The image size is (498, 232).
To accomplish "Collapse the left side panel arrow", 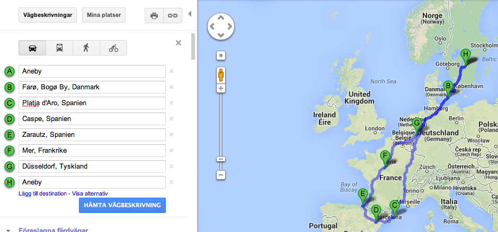I will click(x=190, y=13).
